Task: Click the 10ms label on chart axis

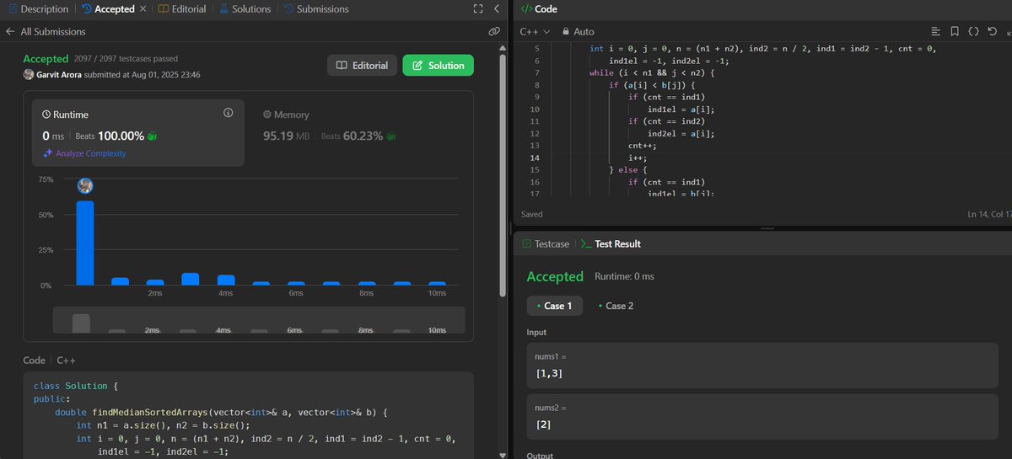Action: click(437, 292)
